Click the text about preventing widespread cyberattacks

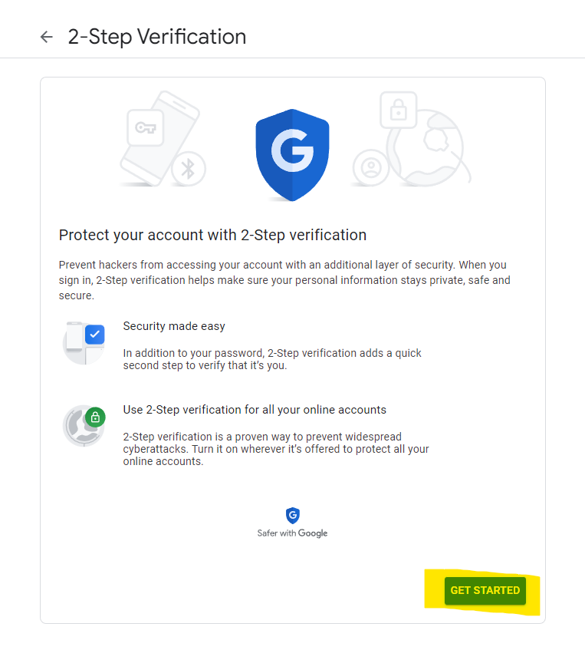(x=276, y=449)
